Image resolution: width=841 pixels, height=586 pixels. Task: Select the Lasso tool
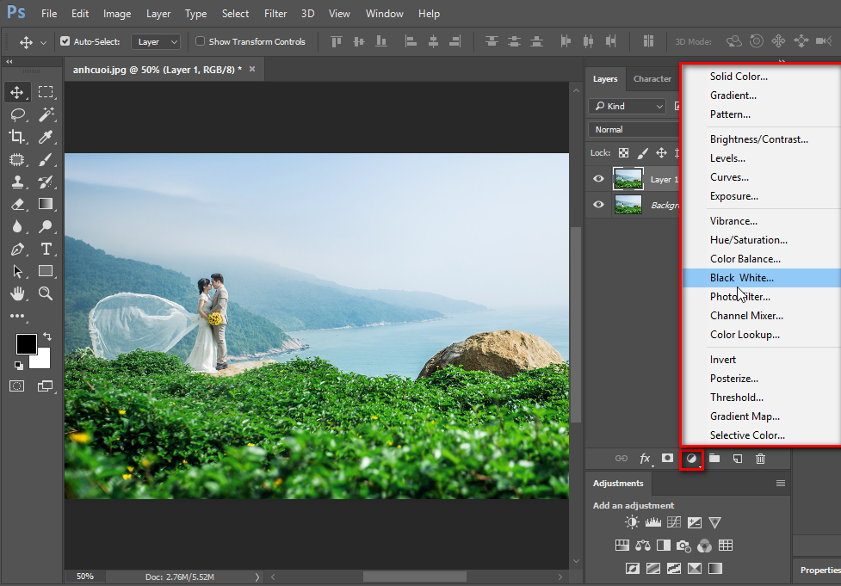(18, 114)
